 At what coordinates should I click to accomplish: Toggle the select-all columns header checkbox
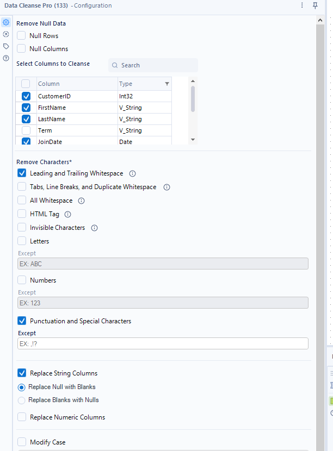click(26, 84)
